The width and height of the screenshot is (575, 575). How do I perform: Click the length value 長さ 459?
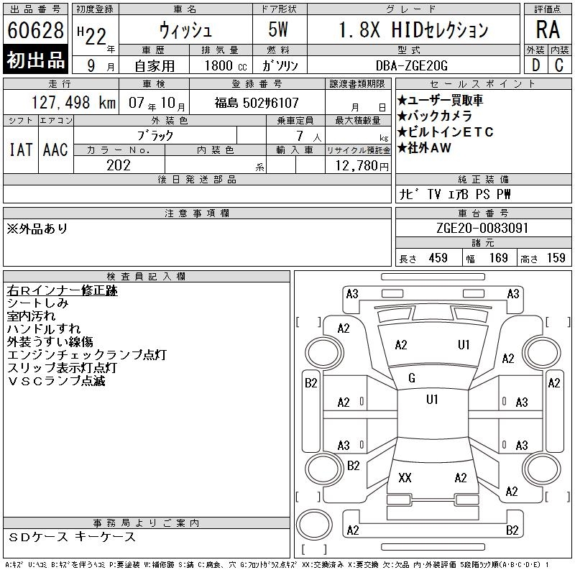click(x=423, y=258)
